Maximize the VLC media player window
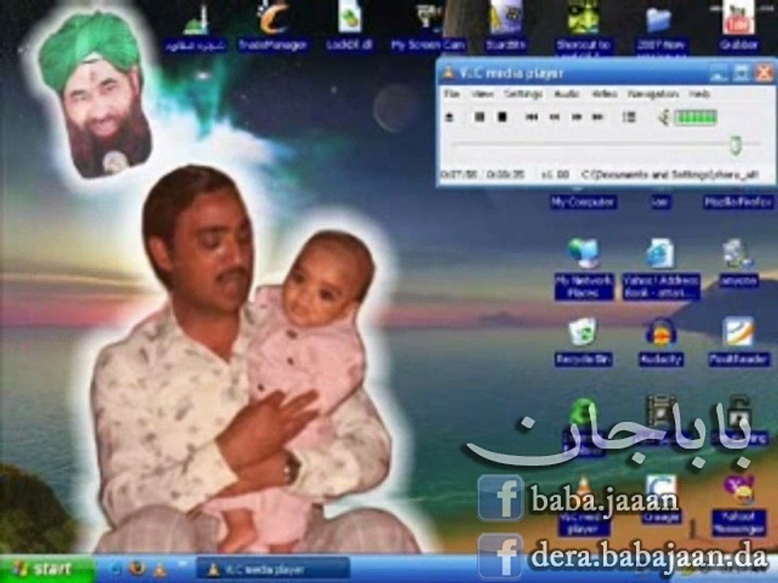The image size is (778, 583). [742, 73]
